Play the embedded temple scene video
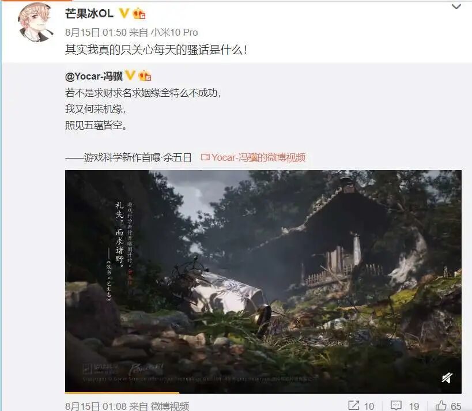This screenshot has width=472, height=411. [x=263, y=281]
